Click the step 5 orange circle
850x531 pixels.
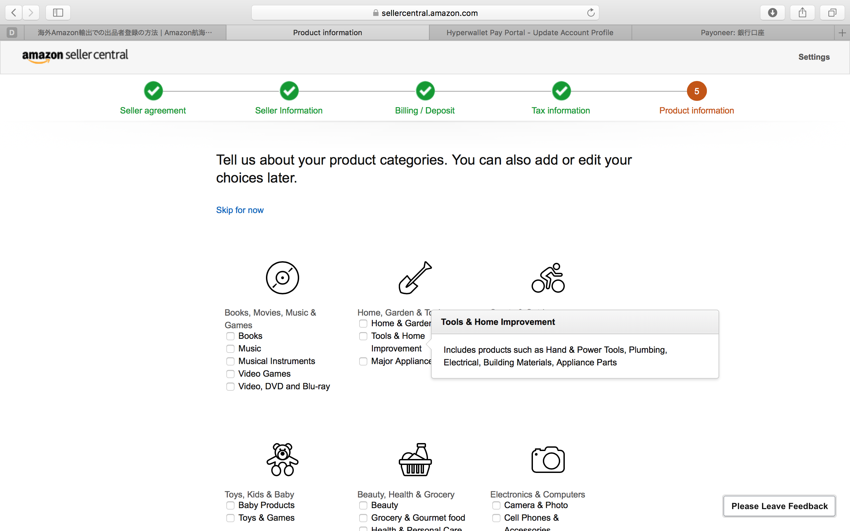[x=697, y=91]
